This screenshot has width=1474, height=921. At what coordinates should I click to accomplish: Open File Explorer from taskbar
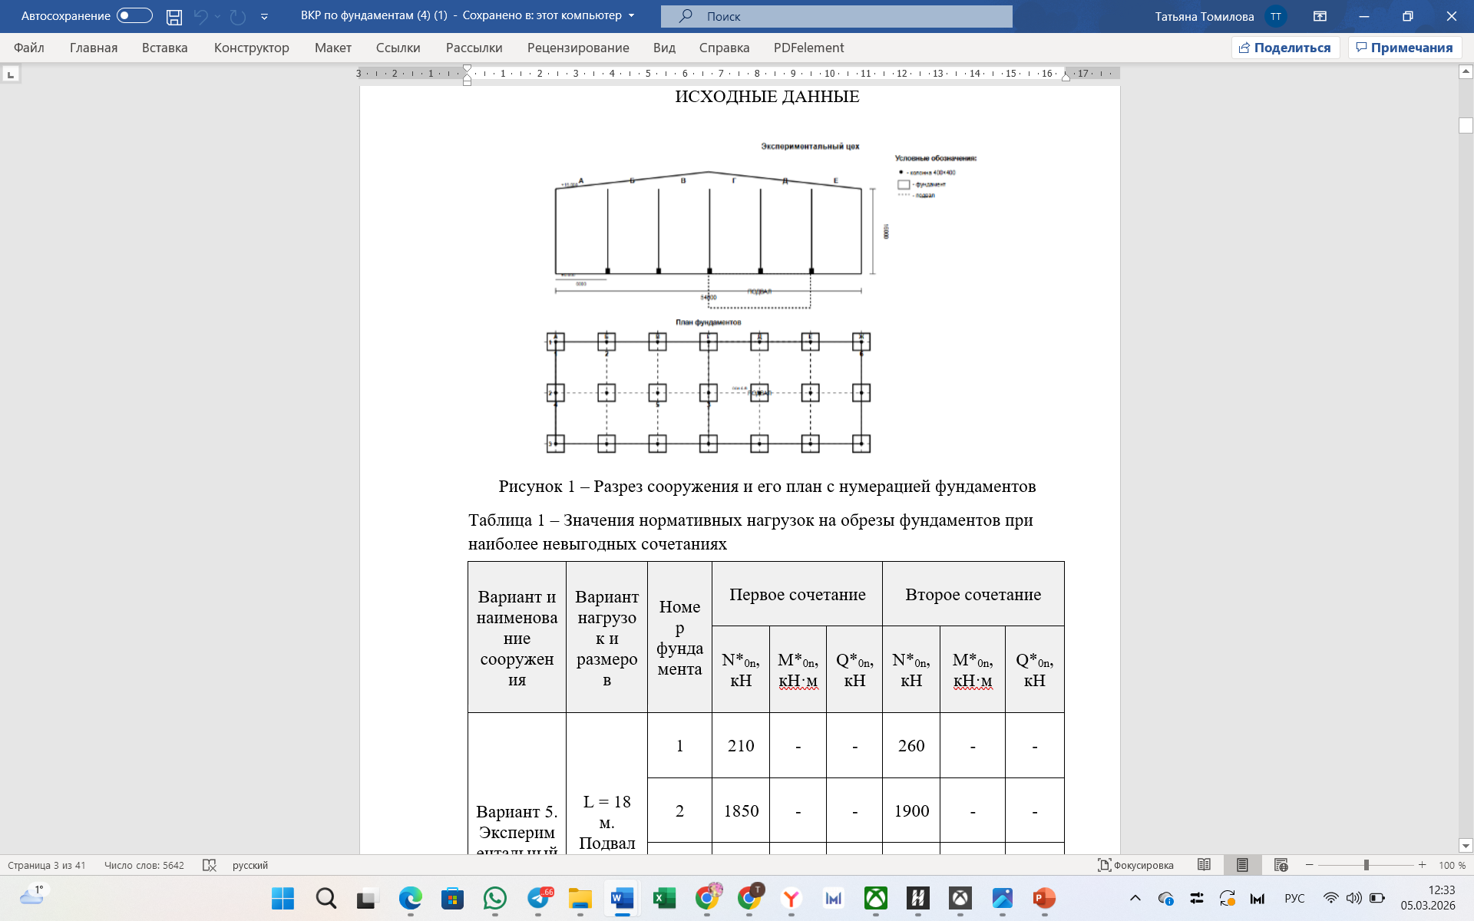coord(580,898)
